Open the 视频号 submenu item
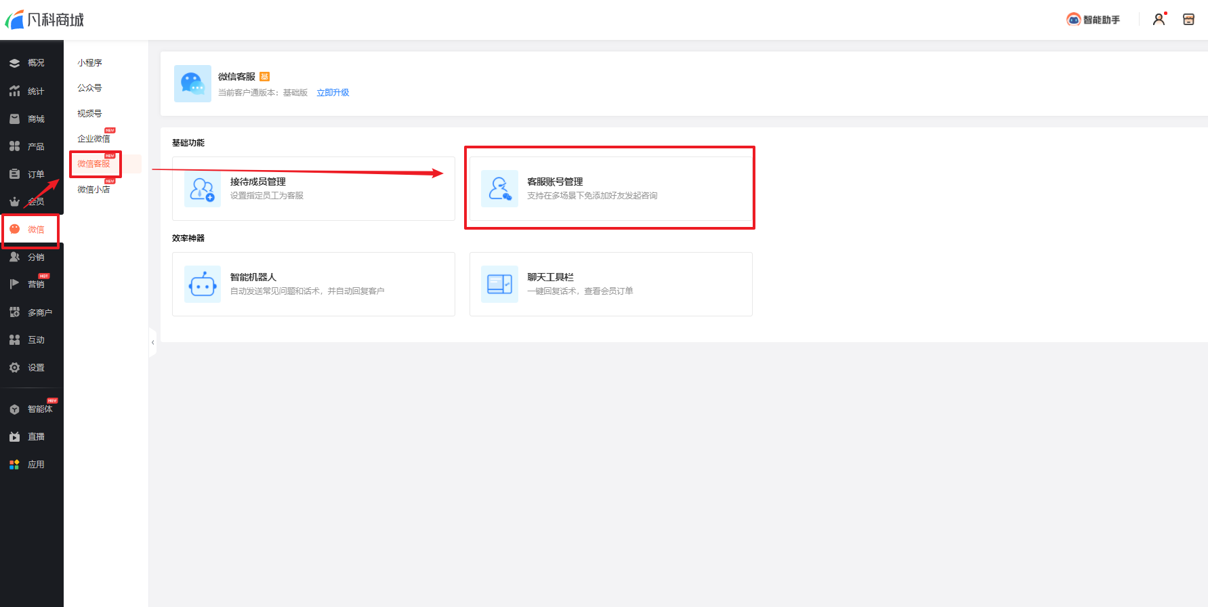1208x607 pixels. tap(89, 114)
